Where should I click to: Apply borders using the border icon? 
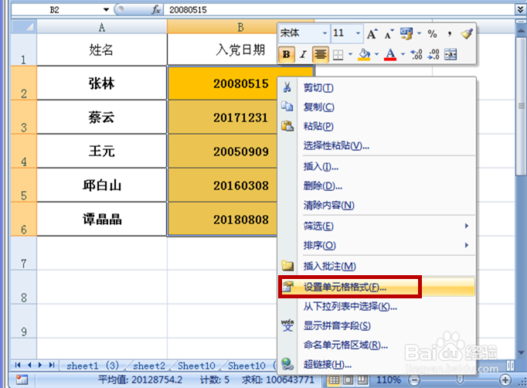click(338, 54)
